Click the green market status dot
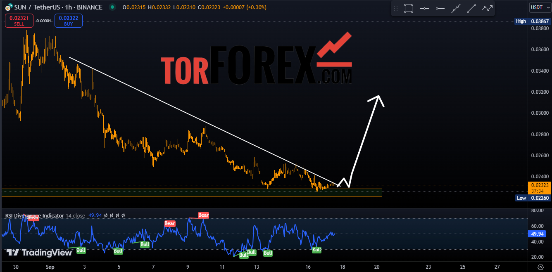Image resolution: width=552 pixels, height=272 pixels. (x=112, y=7)
